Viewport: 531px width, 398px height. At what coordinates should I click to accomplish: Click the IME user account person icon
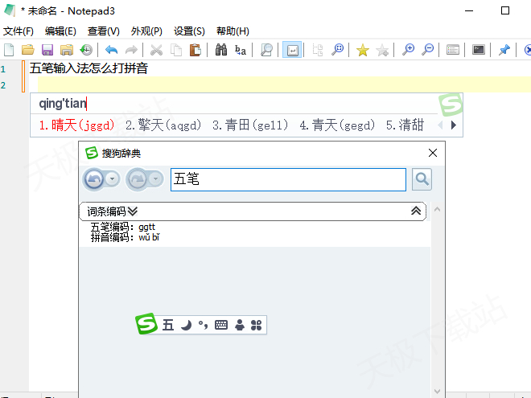240,326
